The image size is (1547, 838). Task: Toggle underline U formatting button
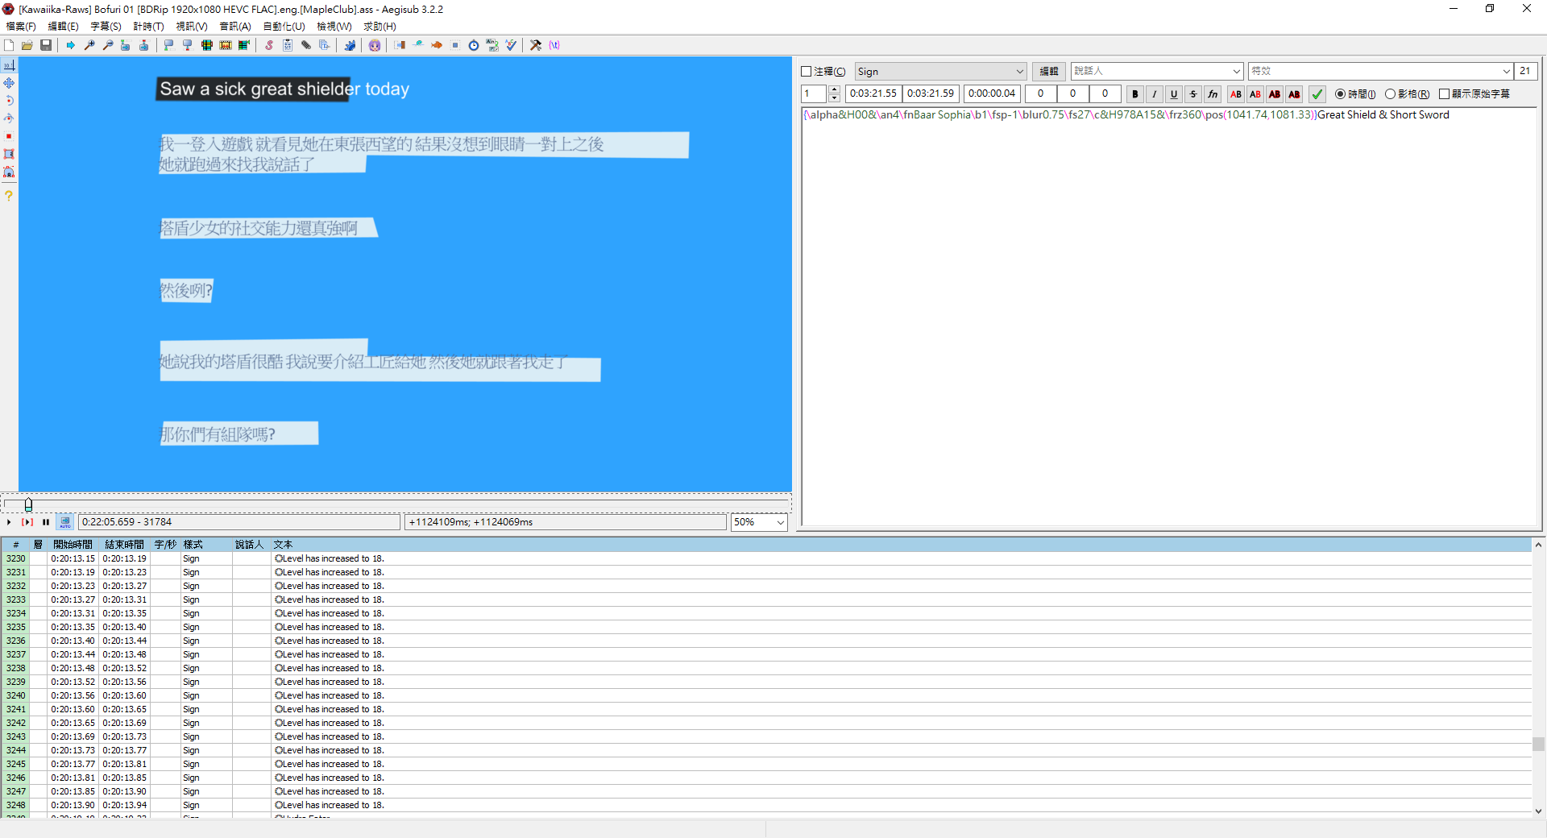click(1174, 94)
